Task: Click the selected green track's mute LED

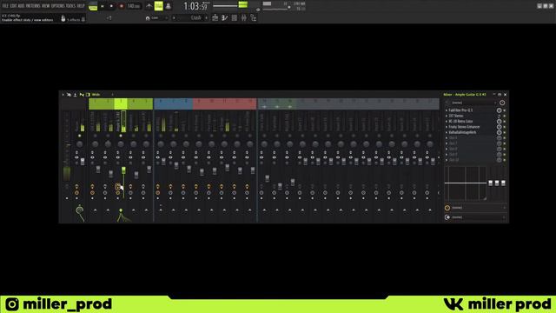Action: (x=121, y=136)
